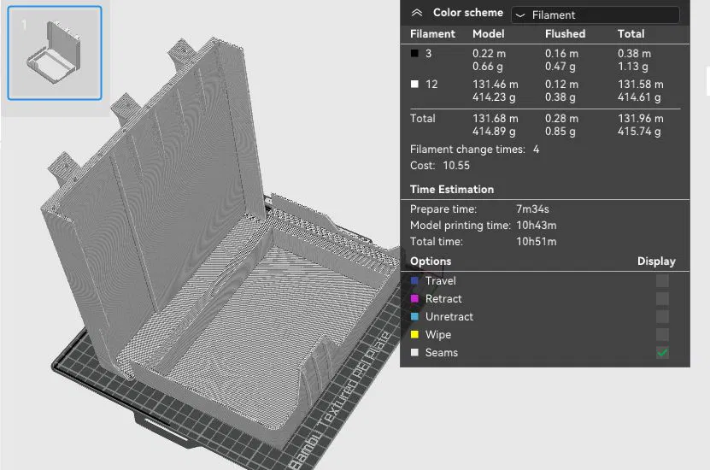Click the magenta Retract color swatch
The image size is (710, 470).
coord(414,299)
